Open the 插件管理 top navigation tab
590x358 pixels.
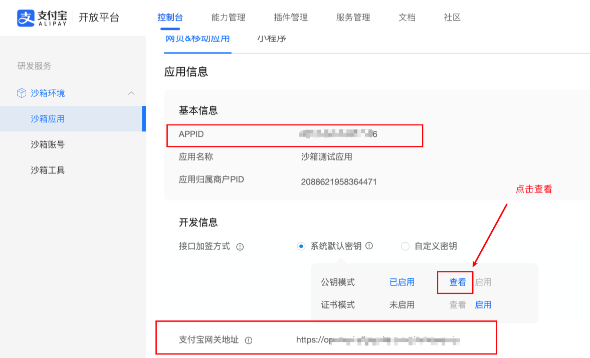point(291,18)
